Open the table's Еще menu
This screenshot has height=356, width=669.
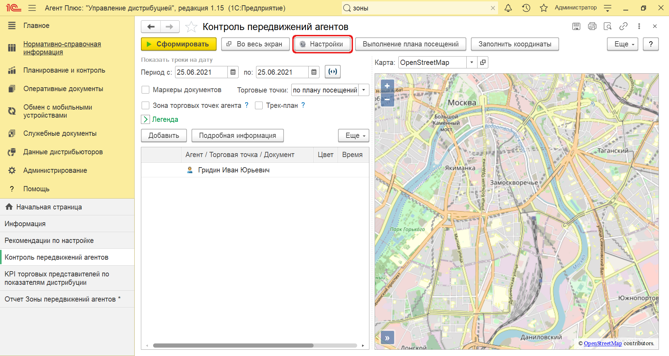353,135
